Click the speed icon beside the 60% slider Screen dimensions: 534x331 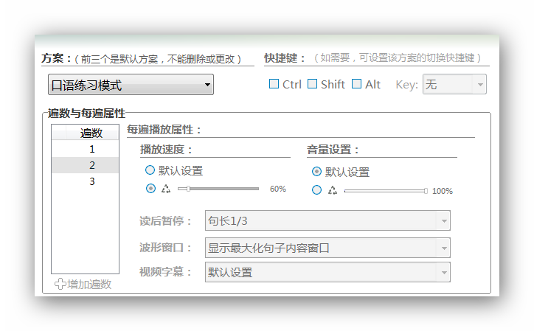[x=166, y=189]
